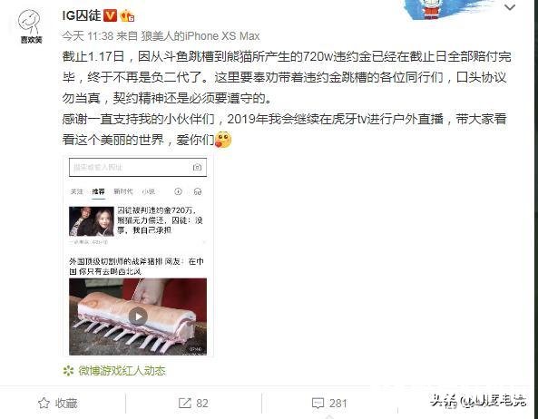Click the repost icon showing 82
Image resolution: width=538 pixels, height=419 pixels.
193,404
